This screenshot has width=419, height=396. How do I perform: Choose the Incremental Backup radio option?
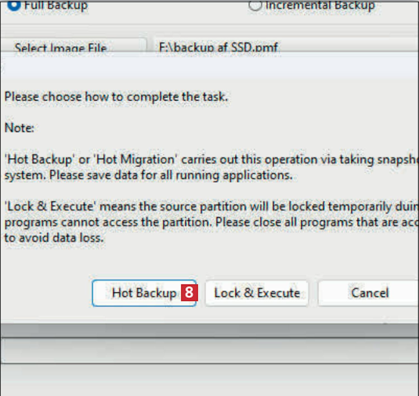255,4
